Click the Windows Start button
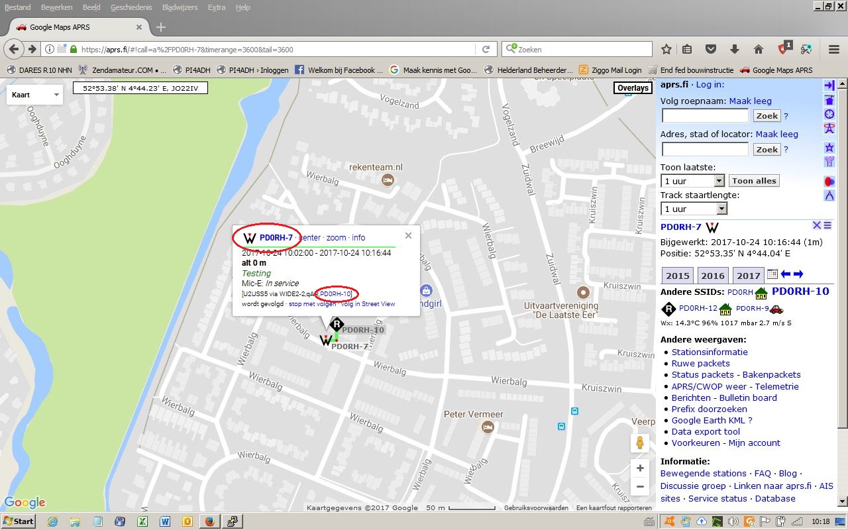Screen dimensions: 848x530 [18, 521]
